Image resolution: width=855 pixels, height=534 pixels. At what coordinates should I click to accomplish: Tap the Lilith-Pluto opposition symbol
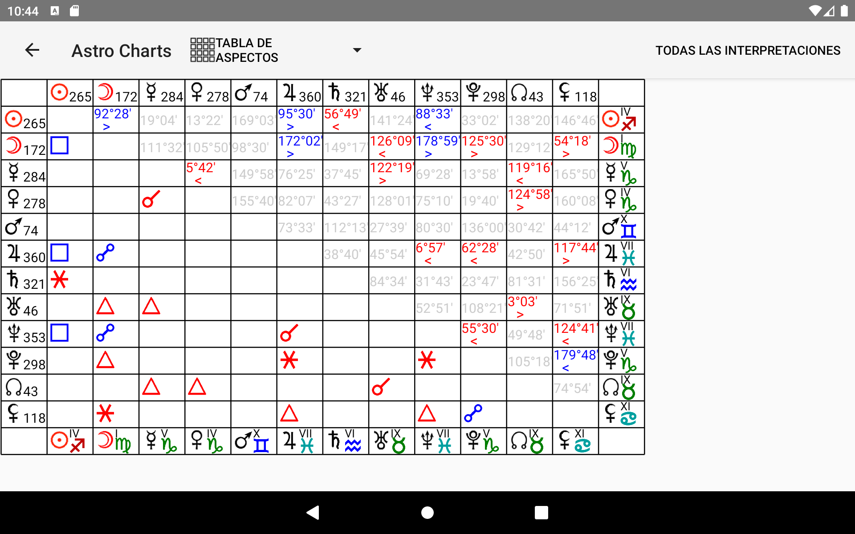coord(473,413)
